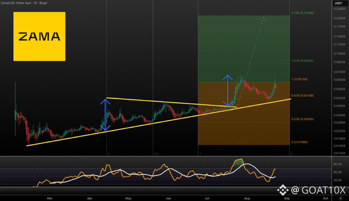Select the Fibonacci 1 (0.05750) label
The height and width of the screenshot is (201, 349).
pyautogui.click(x=299, y=79)
